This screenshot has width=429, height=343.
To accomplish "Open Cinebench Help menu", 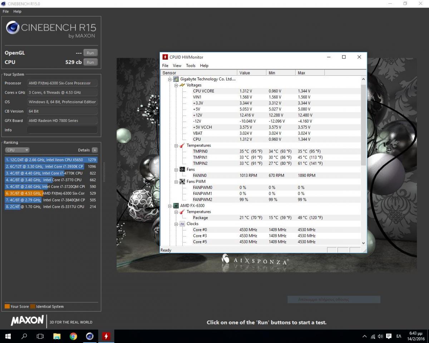I will [x=17, y=11].
